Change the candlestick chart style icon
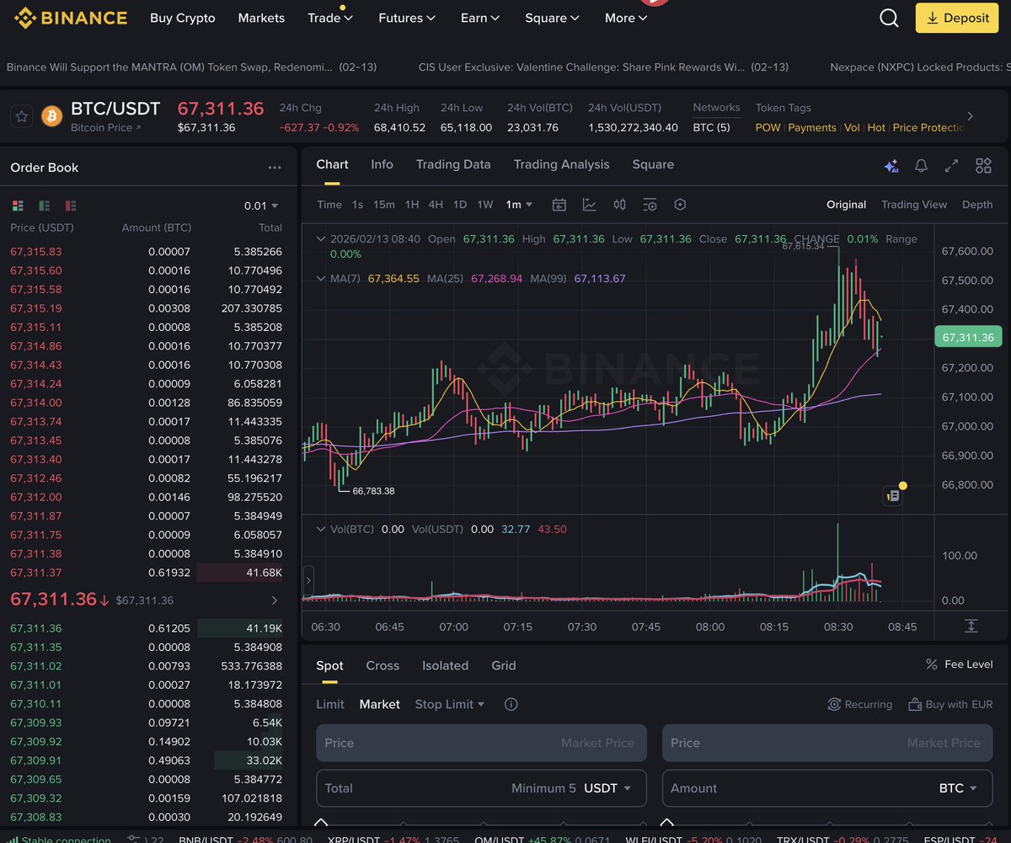The image size is (1011, 843). coord(619,205)
